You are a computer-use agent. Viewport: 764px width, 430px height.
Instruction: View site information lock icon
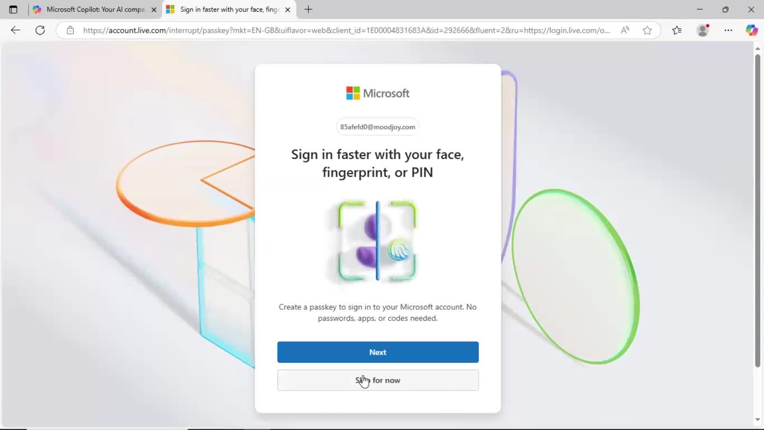tap(70, 30)
